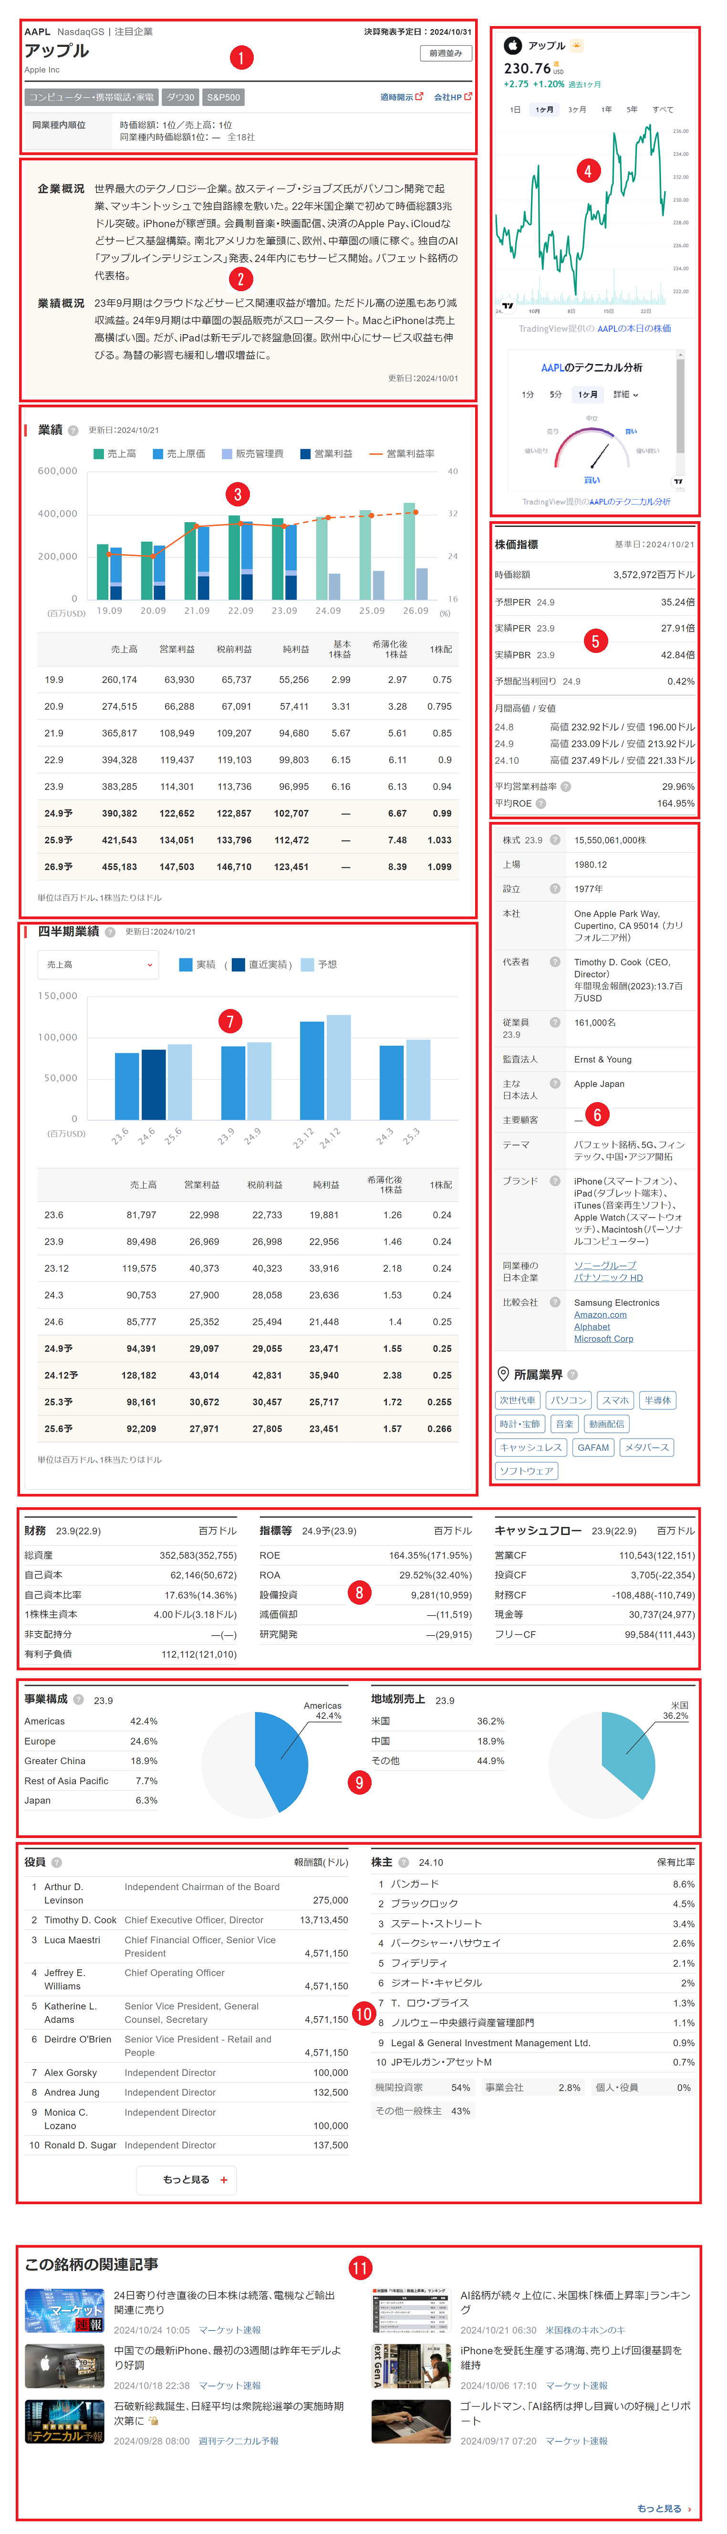Open AAPLの本日の株価 link
The width and height of the screenshot is (727, 2534).
tap(634, 328)
